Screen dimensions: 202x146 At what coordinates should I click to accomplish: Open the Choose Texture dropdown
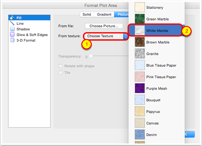tap(106, 36)
